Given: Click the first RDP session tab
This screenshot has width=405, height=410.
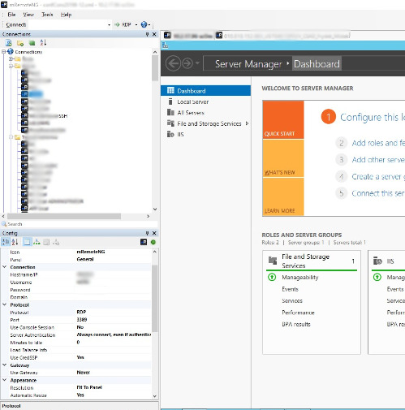Looking at the screenshot, I should [188, 36].
